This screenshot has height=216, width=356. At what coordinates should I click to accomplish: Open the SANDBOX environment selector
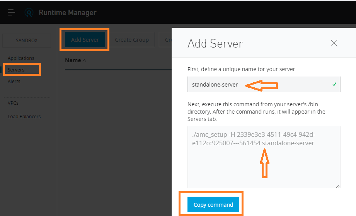[27, 41]
